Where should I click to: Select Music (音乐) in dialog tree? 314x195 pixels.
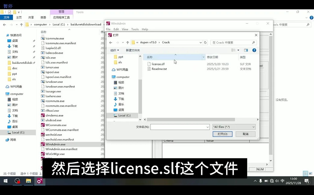(119, 104)
